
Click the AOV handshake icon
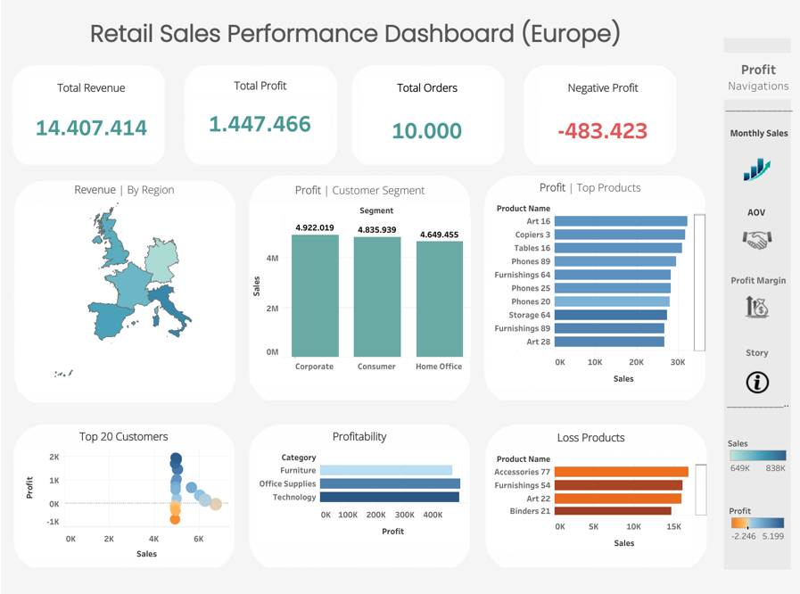[757, 240]
